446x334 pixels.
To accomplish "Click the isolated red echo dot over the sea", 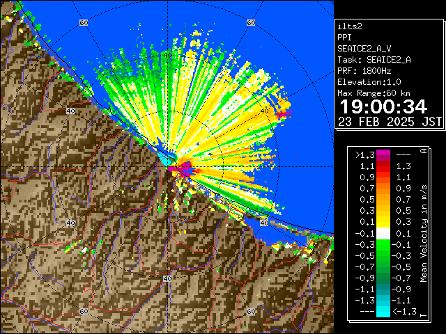I will (297, 156).
